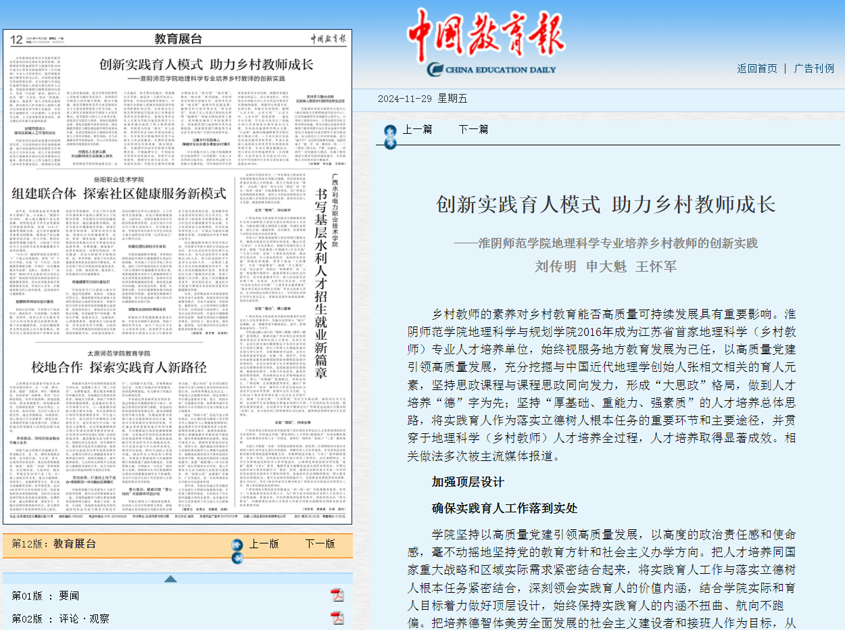Click the 教育展台 header on newspaper page image
Screen dimensions: 845x630
178,38
